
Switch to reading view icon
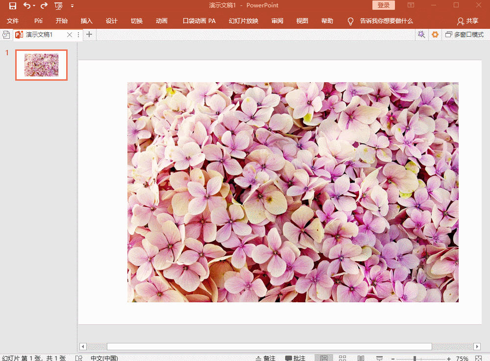click(x=361, y=359)
